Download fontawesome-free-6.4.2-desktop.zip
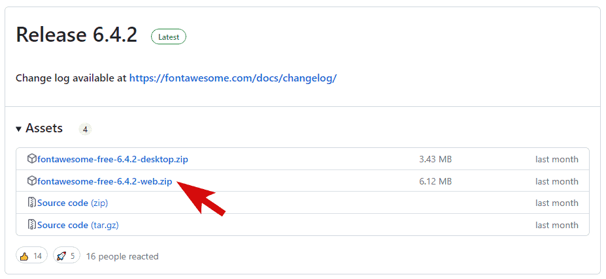Viewport: 606px width, 279px height. (x=112, y=159)
